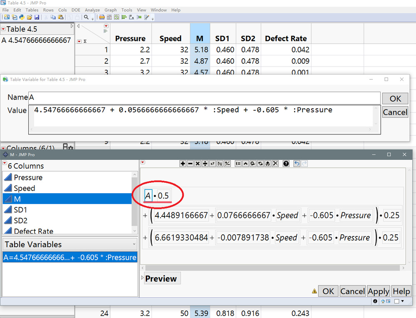Click the Value text box in Table Variable dialog
This screenshot has height=318, width=416.
[204, 119]
